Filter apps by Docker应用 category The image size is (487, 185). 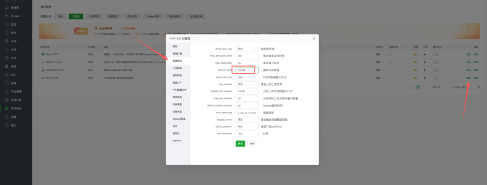point(153,17)
